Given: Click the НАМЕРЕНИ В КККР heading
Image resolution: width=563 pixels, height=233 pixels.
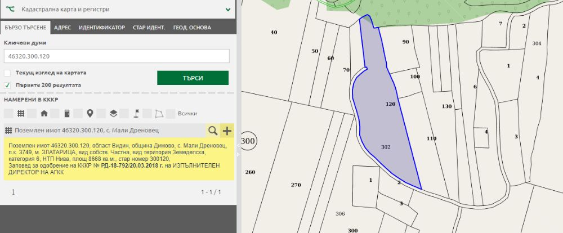Looking at the screenshot, I should pyautogui.click(x=31, y=100).
